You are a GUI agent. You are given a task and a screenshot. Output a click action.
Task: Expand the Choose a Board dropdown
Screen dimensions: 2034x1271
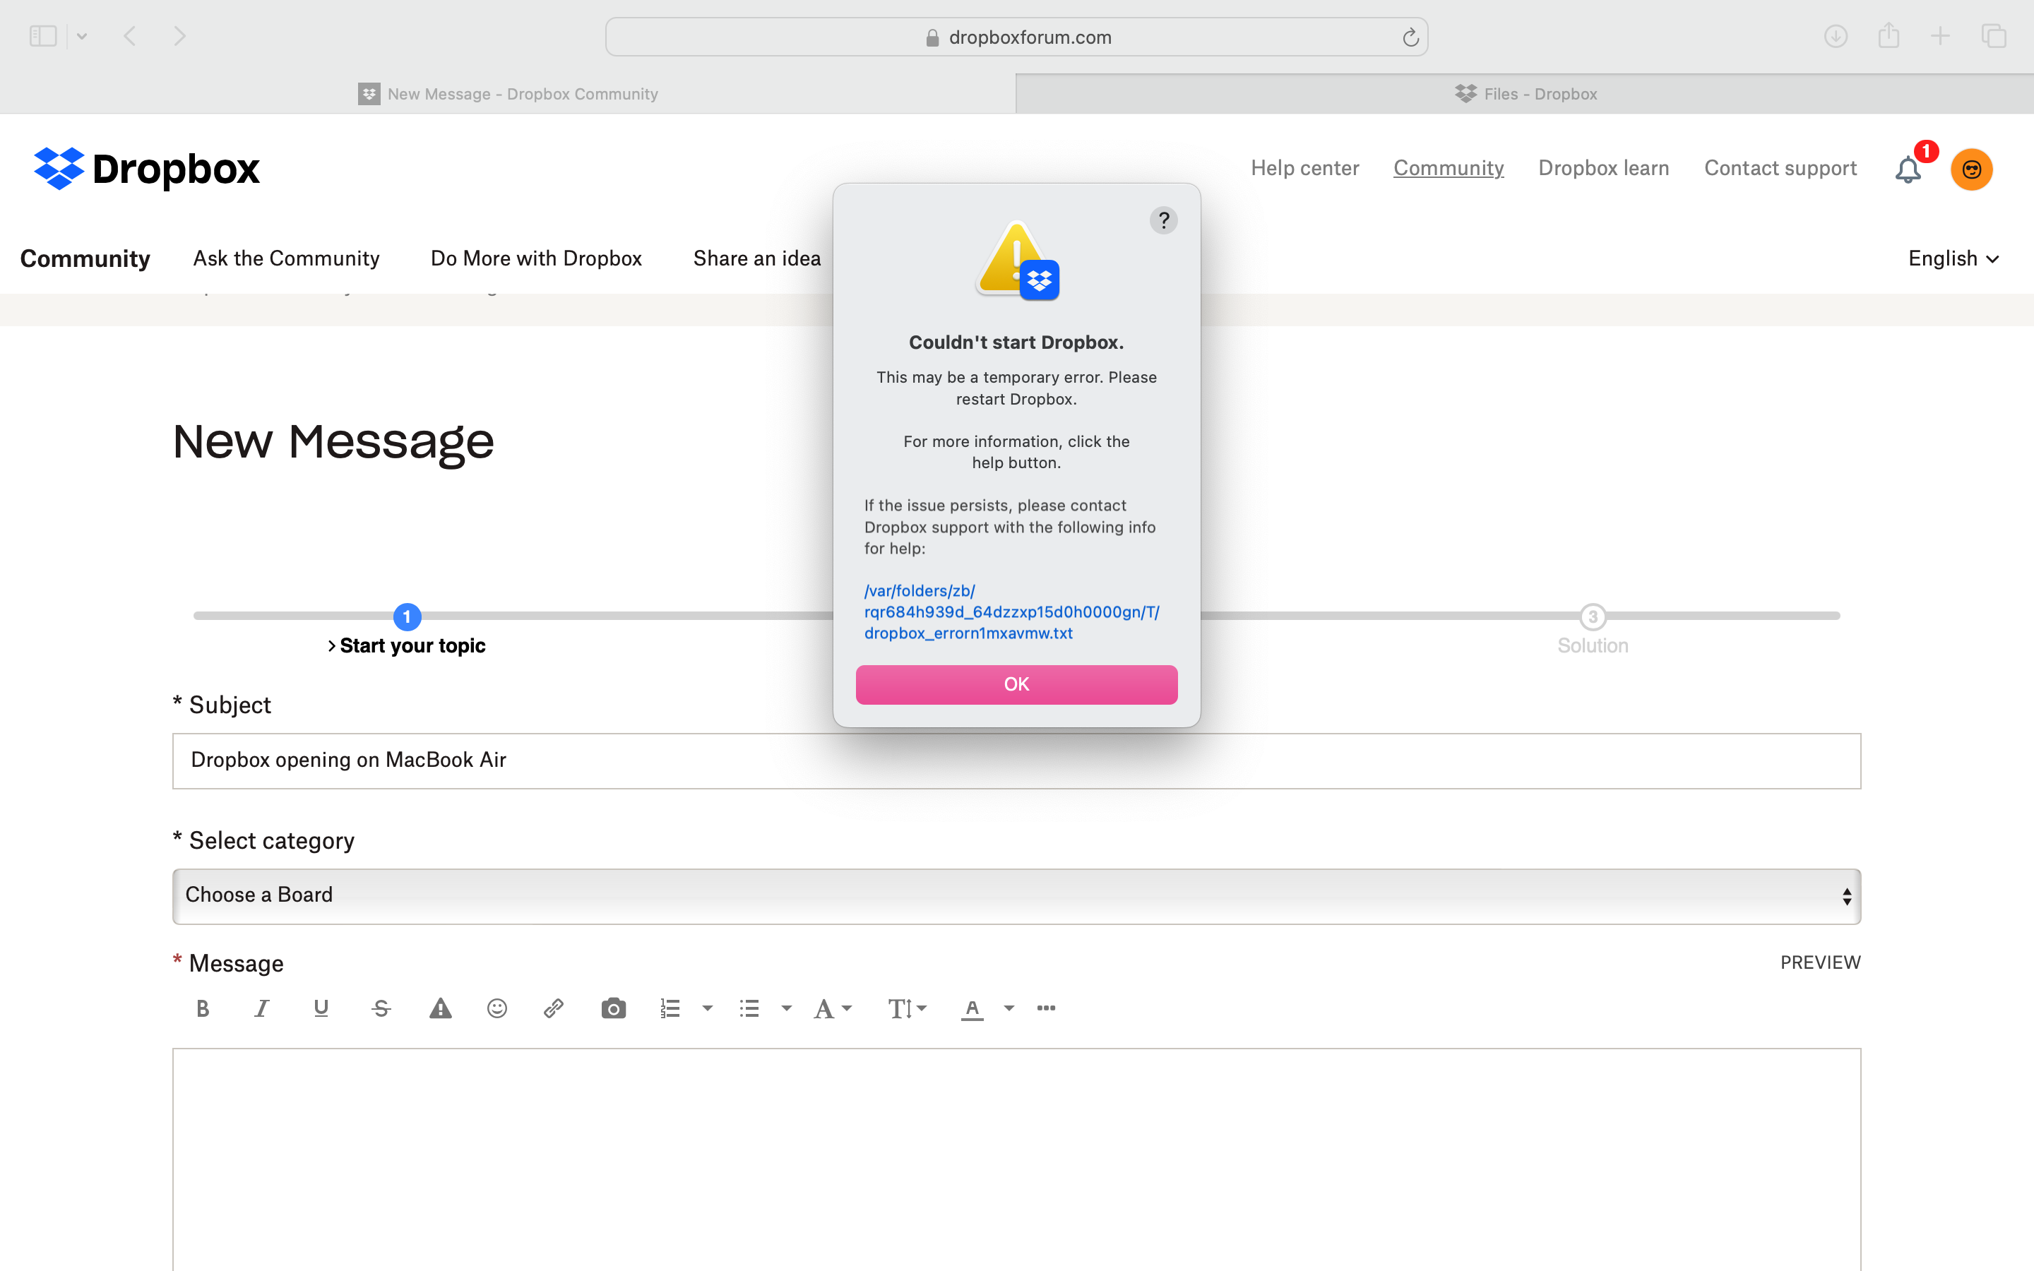[x=1016, y=895]
